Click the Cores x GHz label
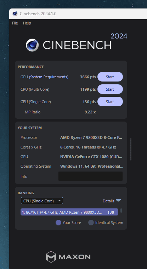 tap(31, 147)
